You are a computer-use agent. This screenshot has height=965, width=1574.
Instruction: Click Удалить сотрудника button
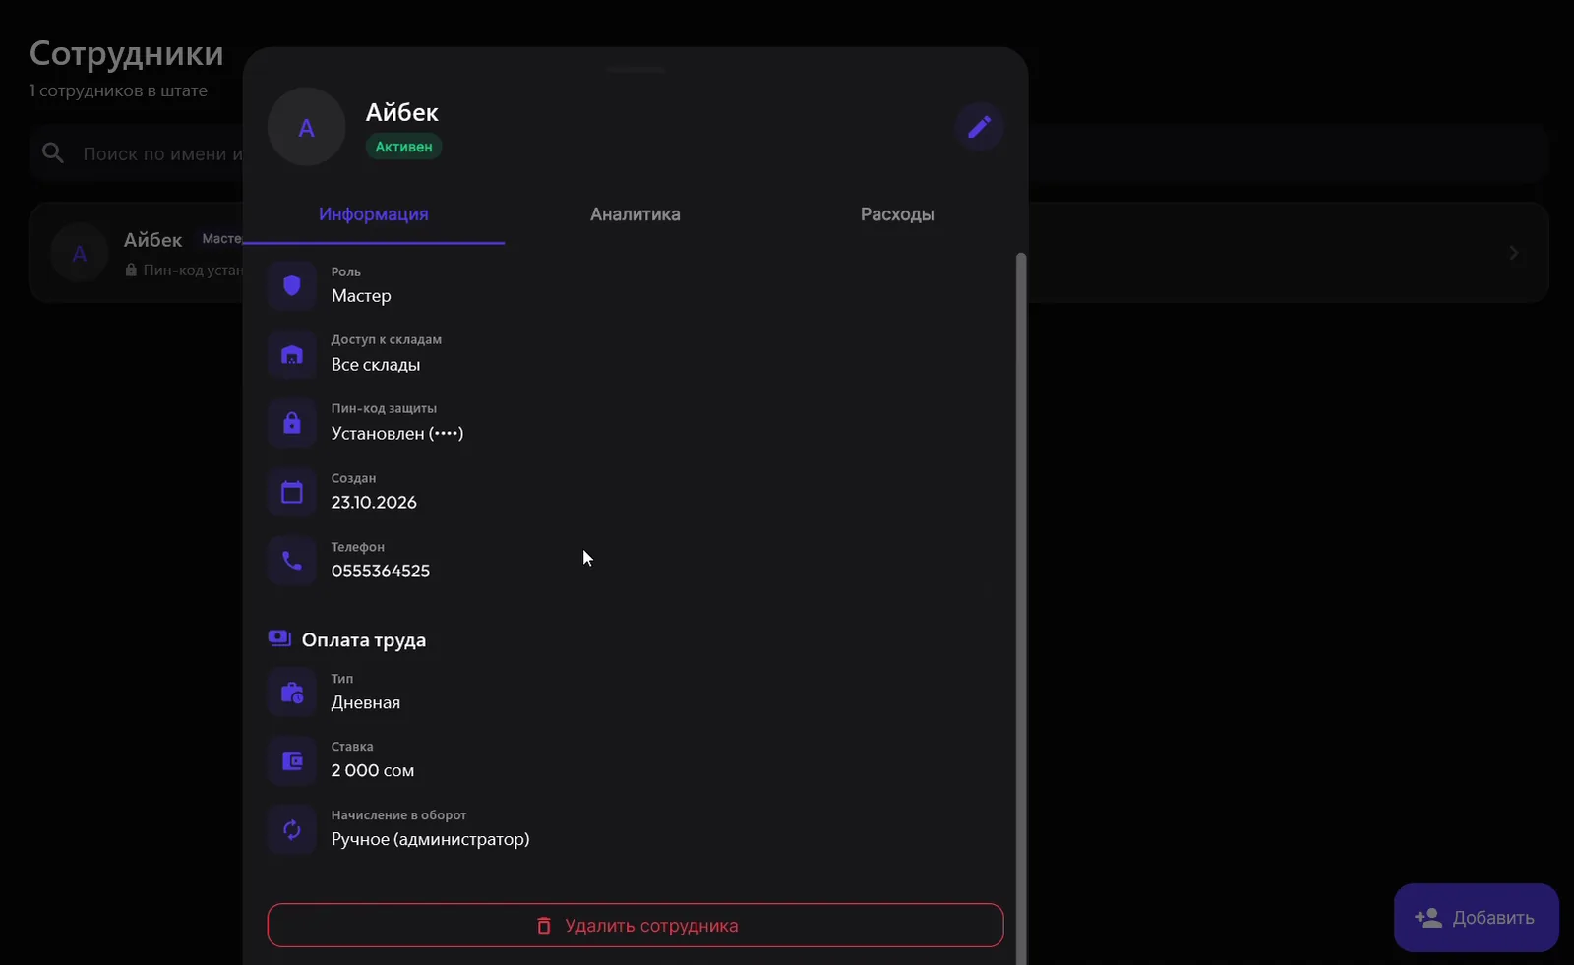click(x=636, y=926)
